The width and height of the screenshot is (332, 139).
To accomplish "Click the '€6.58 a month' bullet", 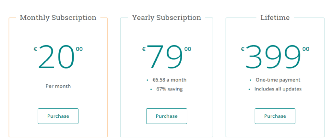I will [169, 80].
